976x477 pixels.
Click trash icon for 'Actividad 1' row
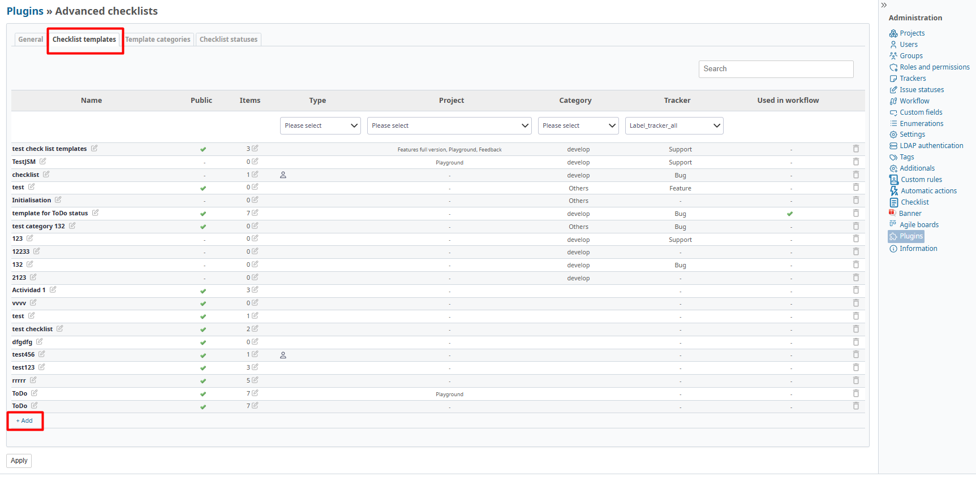coord(855,290)
